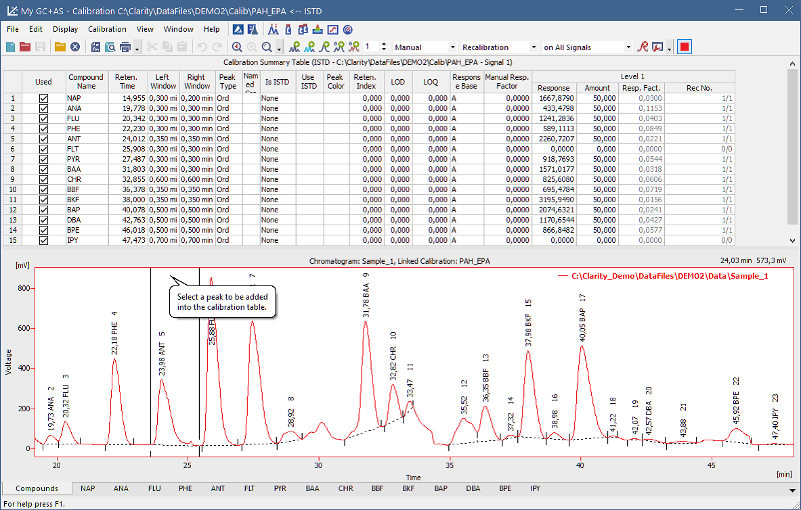Click the blue round X close icon

point(75,47)
